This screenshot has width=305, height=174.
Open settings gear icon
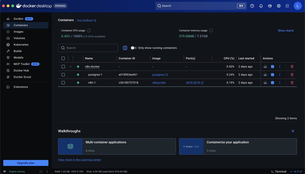(x=279, y=6)
